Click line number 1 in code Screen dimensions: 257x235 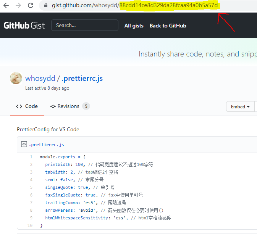31,157
